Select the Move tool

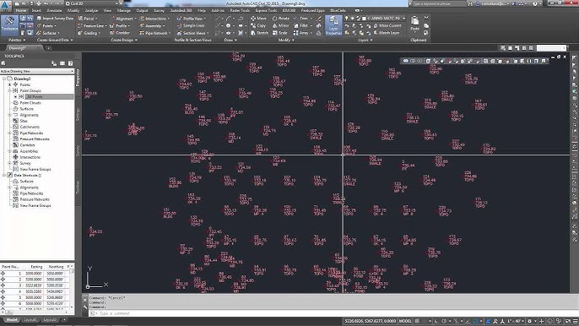[258, 18]
